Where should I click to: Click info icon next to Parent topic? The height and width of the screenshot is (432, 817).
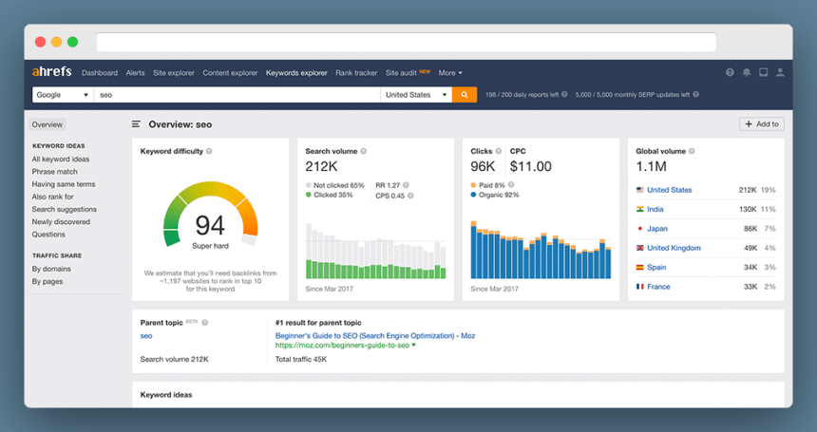(205, 322)
